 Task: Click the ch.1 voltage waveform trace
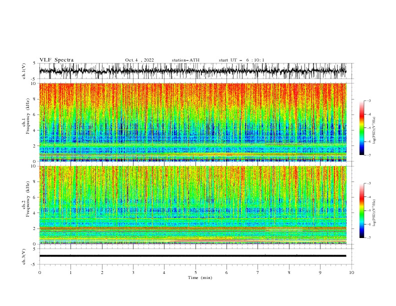tap(192, 71)
